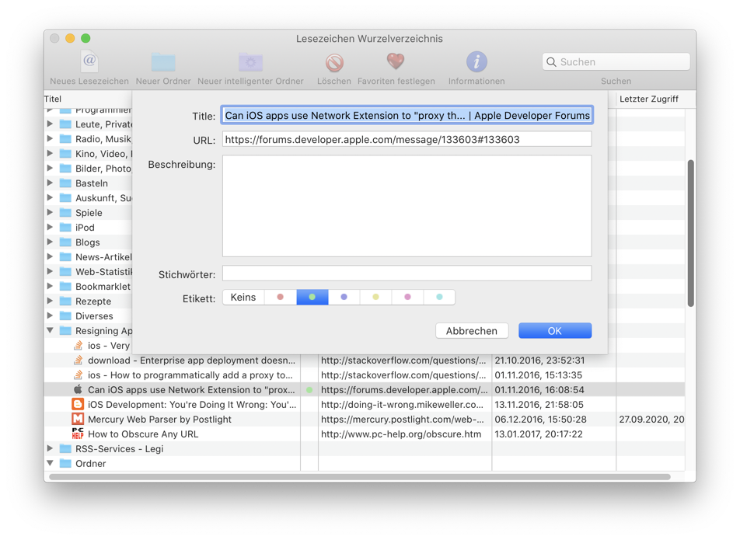The width and height of the screenshot is (740, 540).
Task: Confirm the dialog with OK
Action: coord(555,330)
